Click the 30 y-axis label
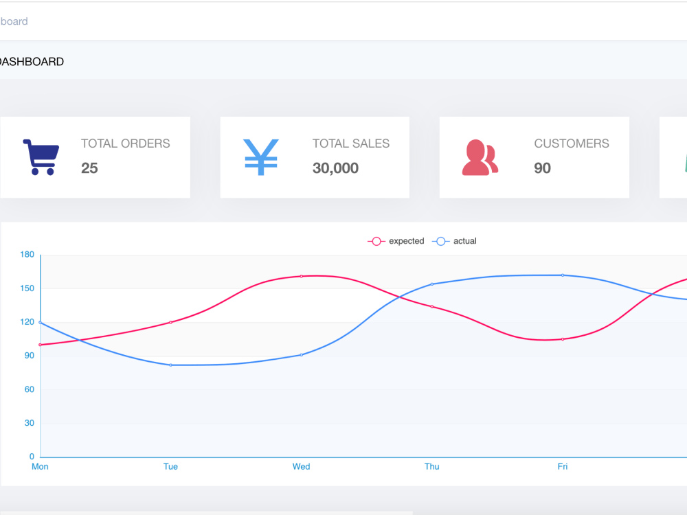 [30, 423]
